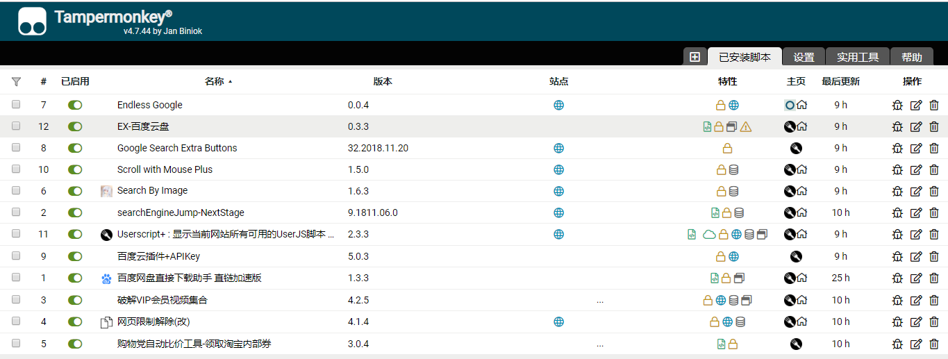Toggle the searchEngineJump-NextStage enable switch

pyautogui.click(x=75, y=212)
